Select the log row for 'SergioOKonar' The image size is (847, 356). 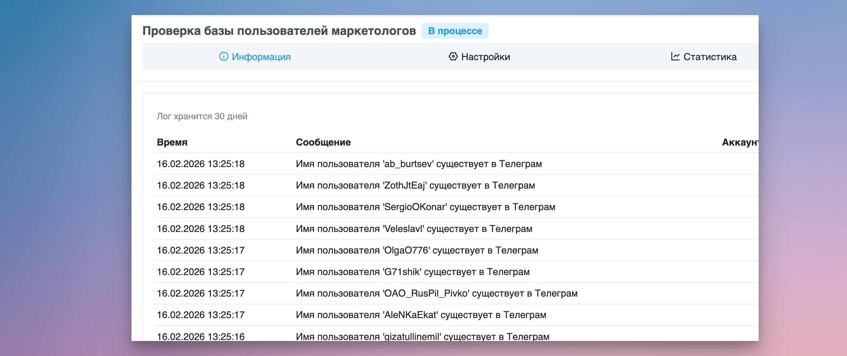[425, 207]
